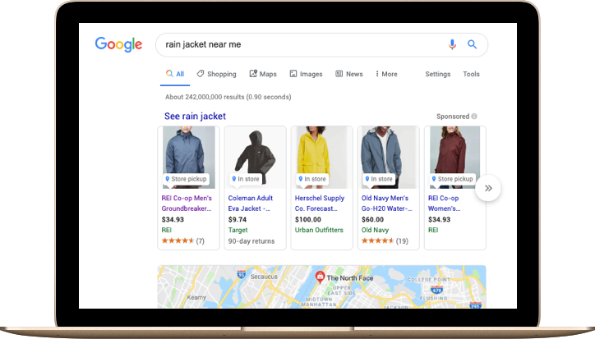
Task: Click the double-arrow next products button
Action: pos(488,188)
